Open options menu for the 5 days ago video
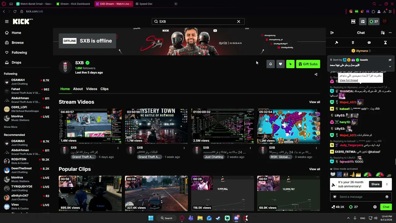396x223 pixels. click(x=118, y=148)
